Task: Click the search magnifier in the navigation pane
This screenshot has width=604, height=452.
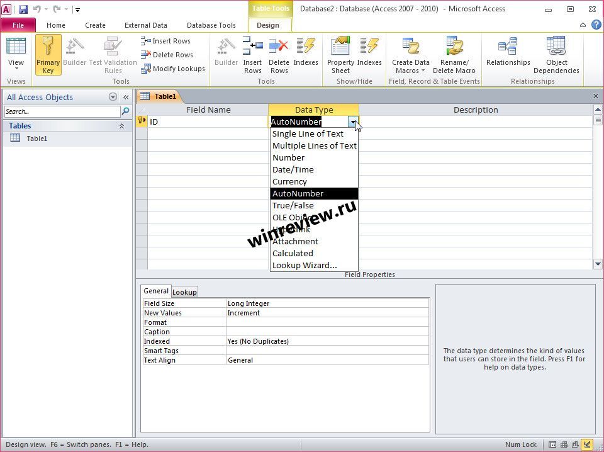Action: coord(126,111)
